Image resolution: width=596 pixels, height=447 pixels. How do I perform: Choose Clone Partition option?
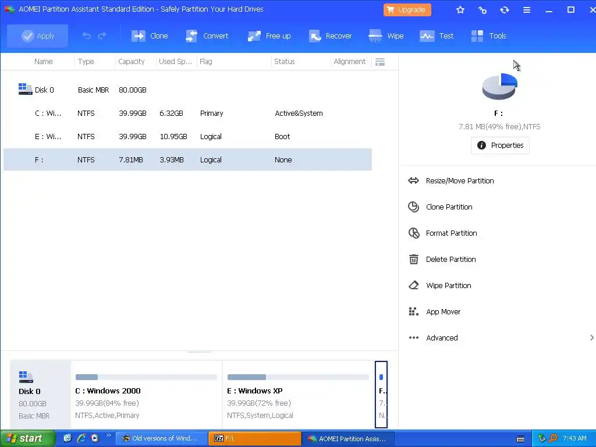pos(440,207)
